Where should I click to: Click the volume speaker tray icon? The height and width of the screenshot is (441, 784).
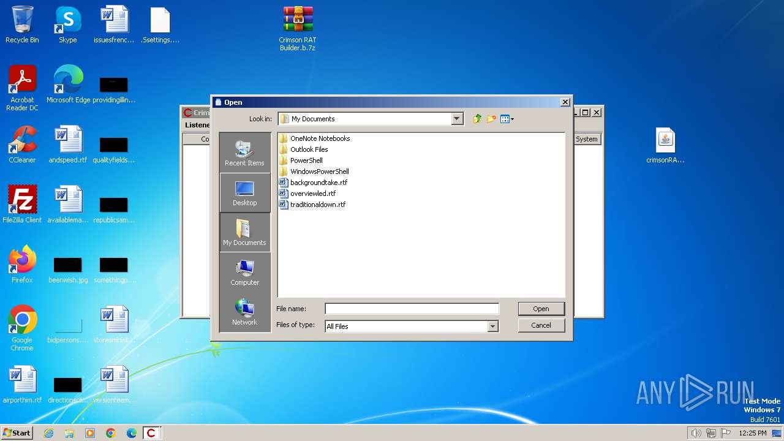coord(696,433)
